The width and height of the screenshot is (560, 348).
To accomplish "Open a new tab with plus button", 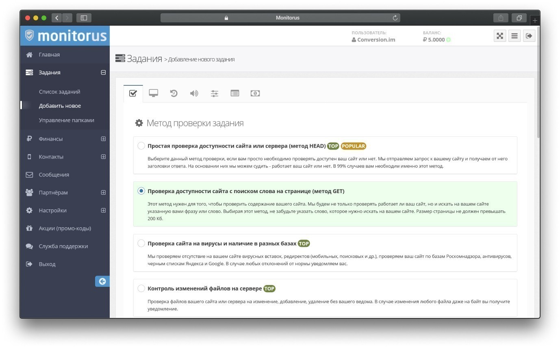I will click(x=535, y=20).
